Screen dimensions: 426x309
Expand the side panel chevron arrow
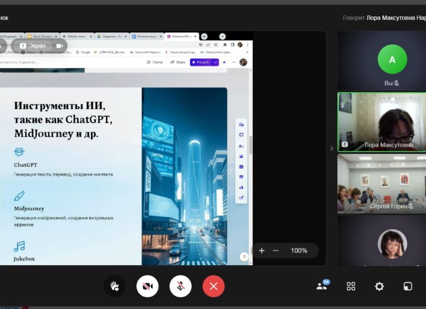point(332,149)
